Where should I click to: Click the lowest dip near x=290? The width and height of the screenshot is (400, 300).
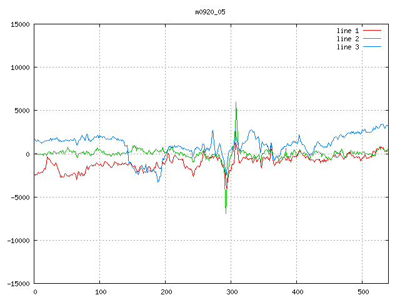[226, 213]
